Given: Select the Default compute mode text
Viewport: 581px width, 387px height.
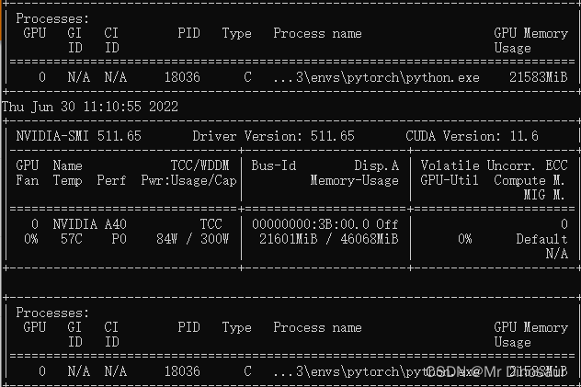Looking at the screenshot, I should click(x=541, y=239).
